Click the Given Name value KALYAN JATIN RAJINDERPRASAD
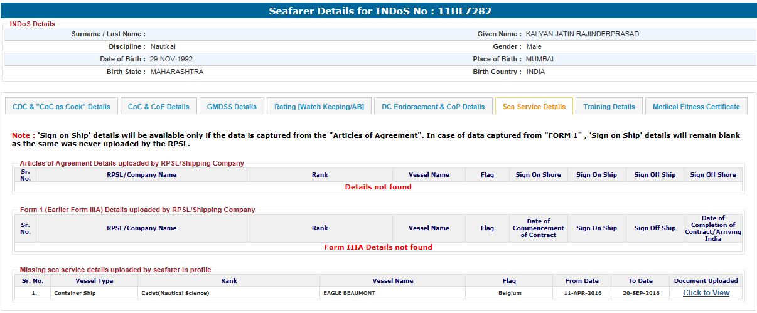This screenshot has width=757, height=313. tap(582, 34)
